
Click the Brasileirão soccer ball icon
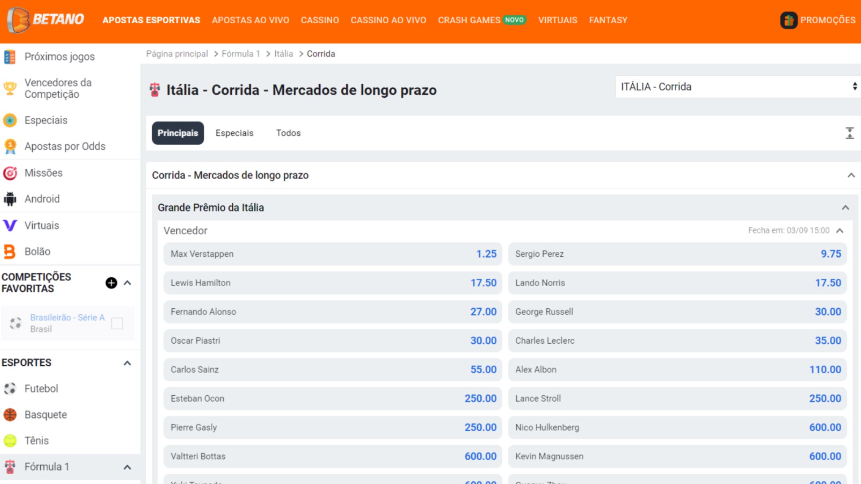pos(16,323)
